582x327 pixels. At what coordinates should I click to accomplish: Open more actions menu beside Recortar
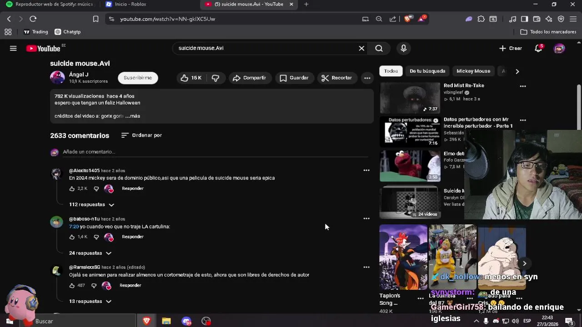[x=367, y=78]
